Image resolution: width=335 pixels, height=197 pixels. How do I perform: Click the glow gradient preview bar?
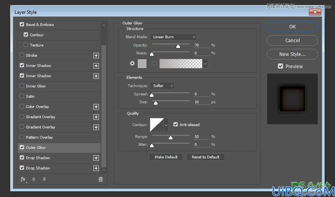[181, 64]
